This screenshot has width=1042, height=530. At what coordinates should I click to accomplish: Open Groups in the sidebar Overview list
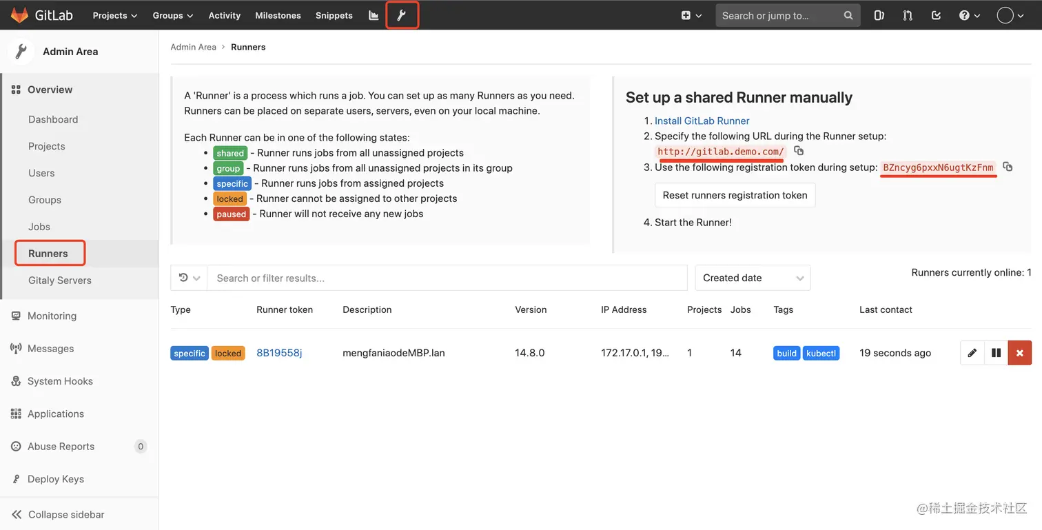tap(45, 200)
